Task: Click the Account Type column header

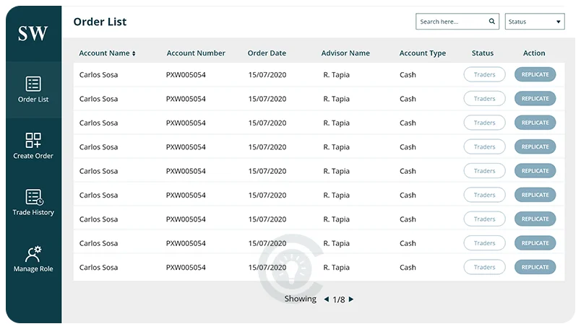Action: click(x=423, y=53)
